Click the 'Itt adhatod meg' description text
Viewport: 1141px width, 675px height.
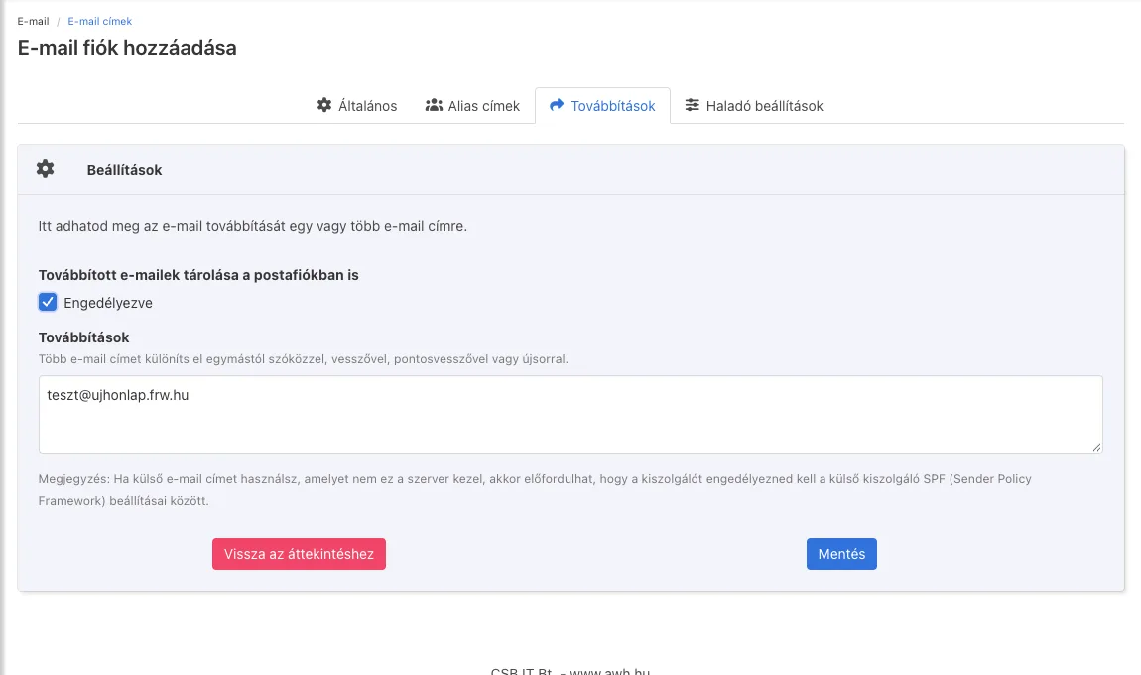tap(252, 226)
